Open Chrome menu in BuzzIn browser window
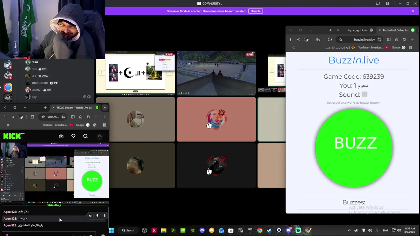Screen dimensions: 420x236 click(x=290, y=39)
